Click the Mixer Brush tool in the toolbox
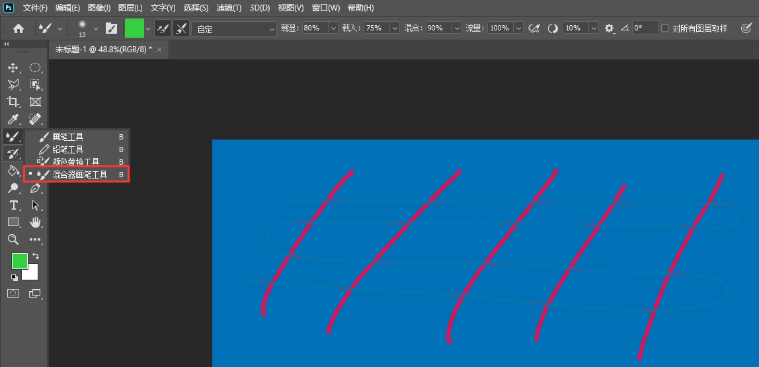The height and width of the screenshot is (367, 759). pos(13,136)
